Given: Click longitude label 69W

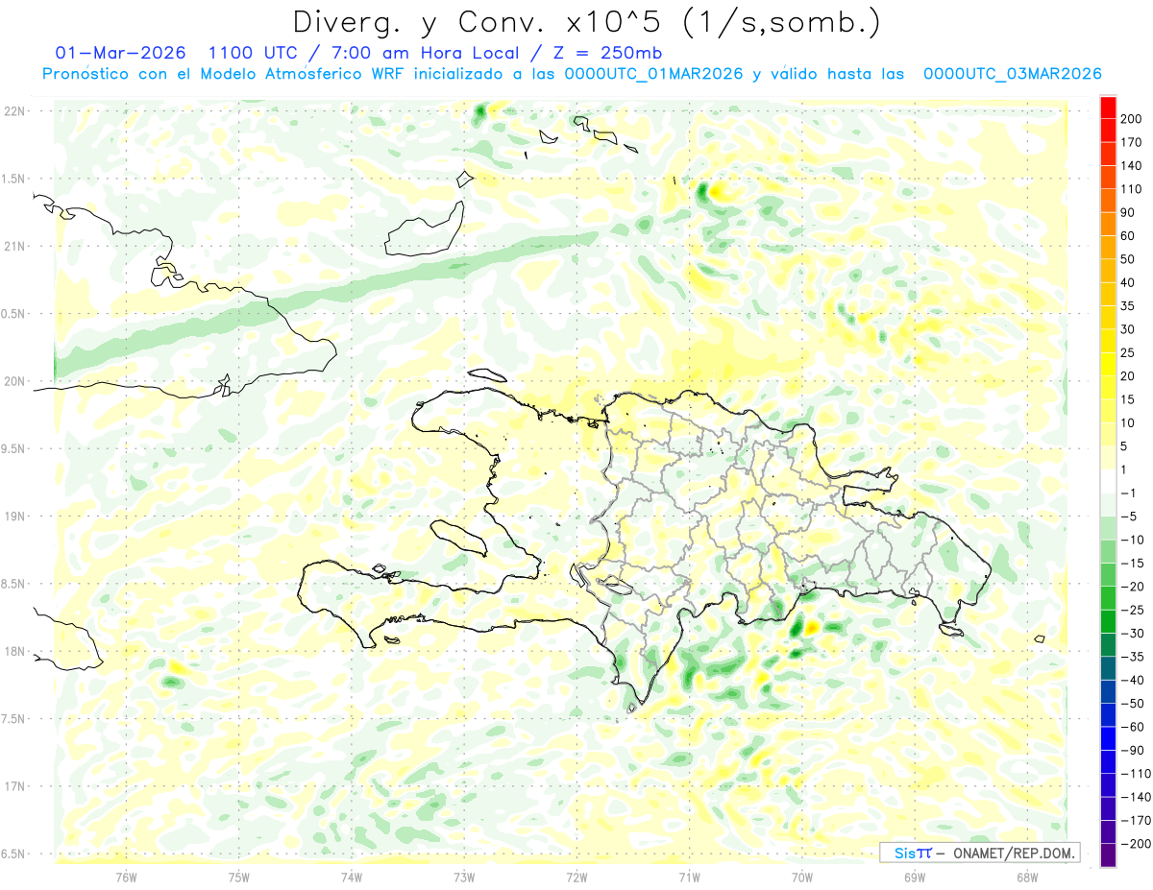Looking at the screenshot, I should coord(915,876).
